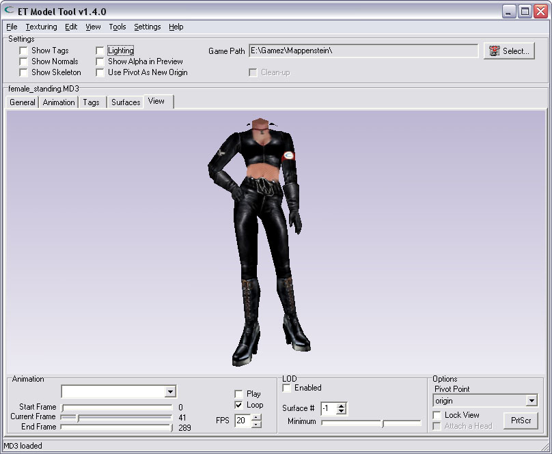Click the 'MD3 loaded' status text
Screen dimensions: 552x454
[23, 446]
